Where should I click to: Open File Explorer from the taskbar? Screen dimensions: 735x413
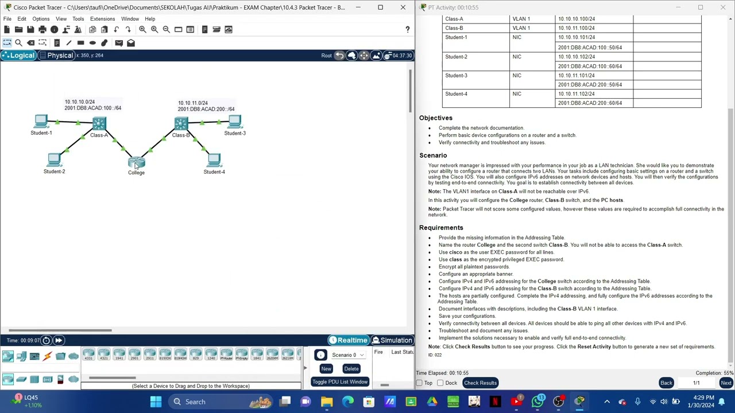click(326, 402)
